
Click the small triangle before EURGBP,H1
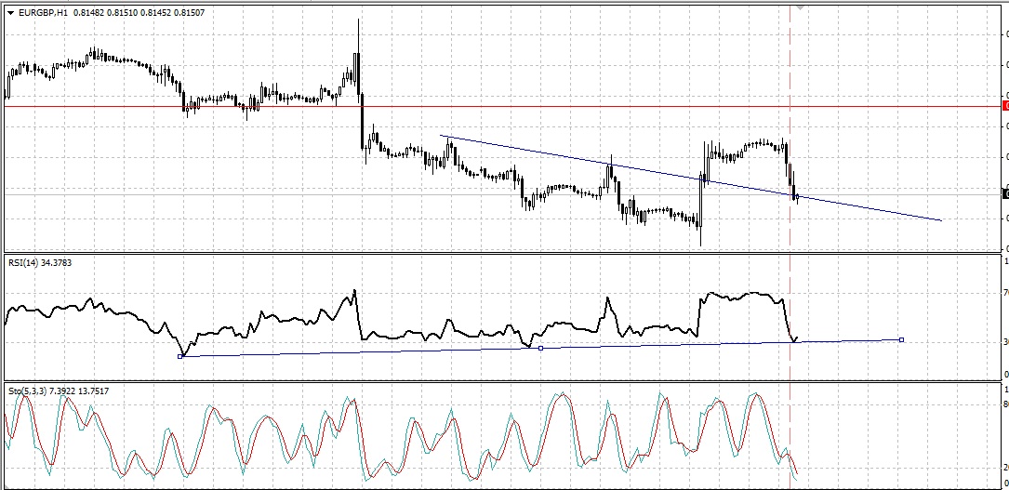tap(10, 12)
